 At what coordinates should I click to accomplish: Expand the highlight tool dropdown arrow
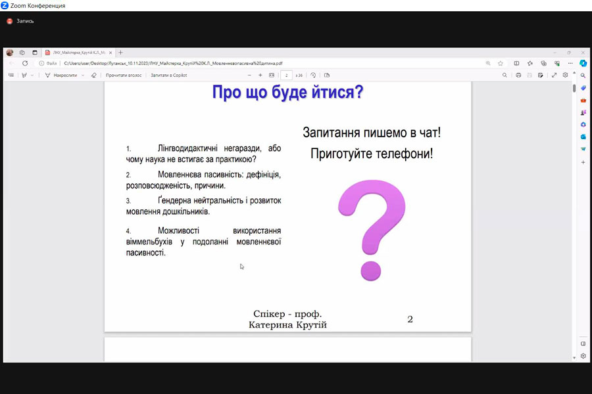[x=32, y=76]
